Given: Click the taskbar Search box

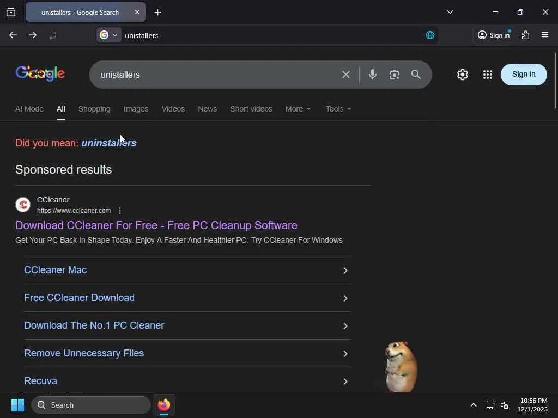Looking at the screenshot, I should coord(91,405).
